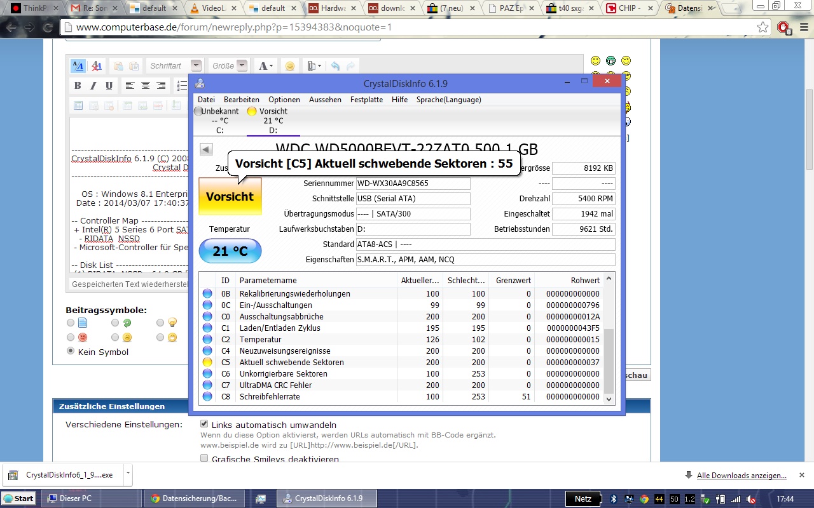Image resolution: width=814 pixels, height=508 pixels.
Task: Click yellow status icon in C5 row
Action: (207, 363)
